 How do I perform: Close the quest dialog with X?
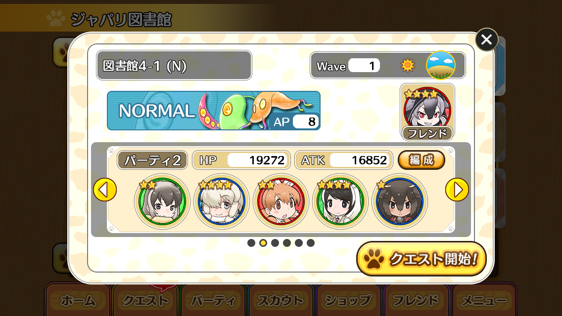pos(486,39)
